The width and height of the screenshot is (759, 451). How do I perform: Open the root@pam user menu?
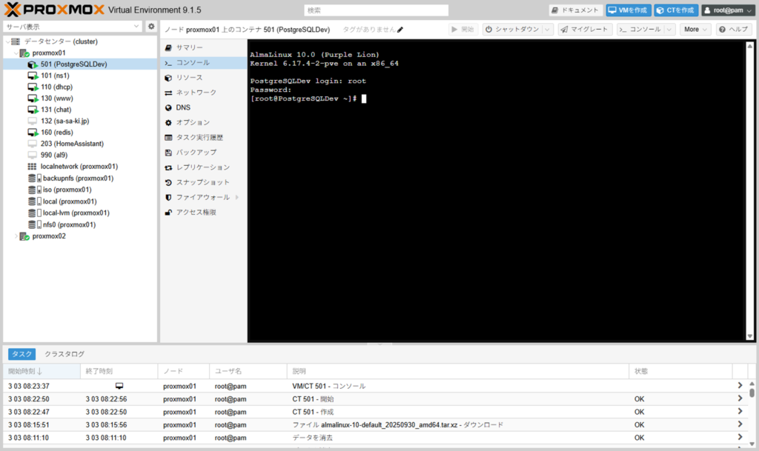click(x=727, y=10)
